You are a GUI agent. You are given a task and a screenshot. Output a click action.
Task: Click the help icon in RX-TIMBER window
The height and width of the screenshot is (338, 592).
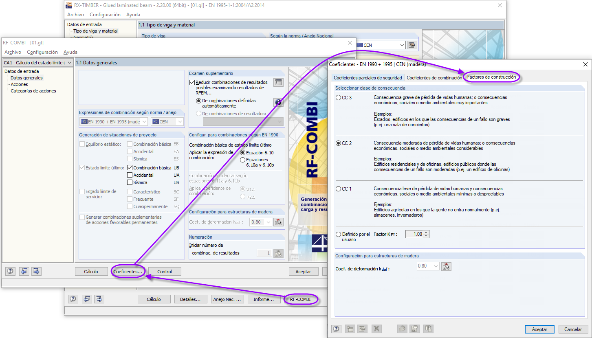pos(73,299)
